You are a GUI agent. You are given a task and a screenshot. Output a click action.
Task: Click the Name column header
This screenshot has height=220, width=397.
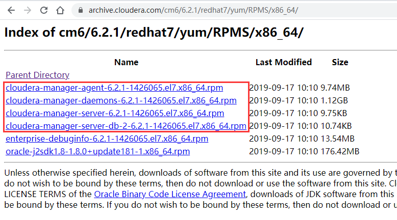point(127,62)
